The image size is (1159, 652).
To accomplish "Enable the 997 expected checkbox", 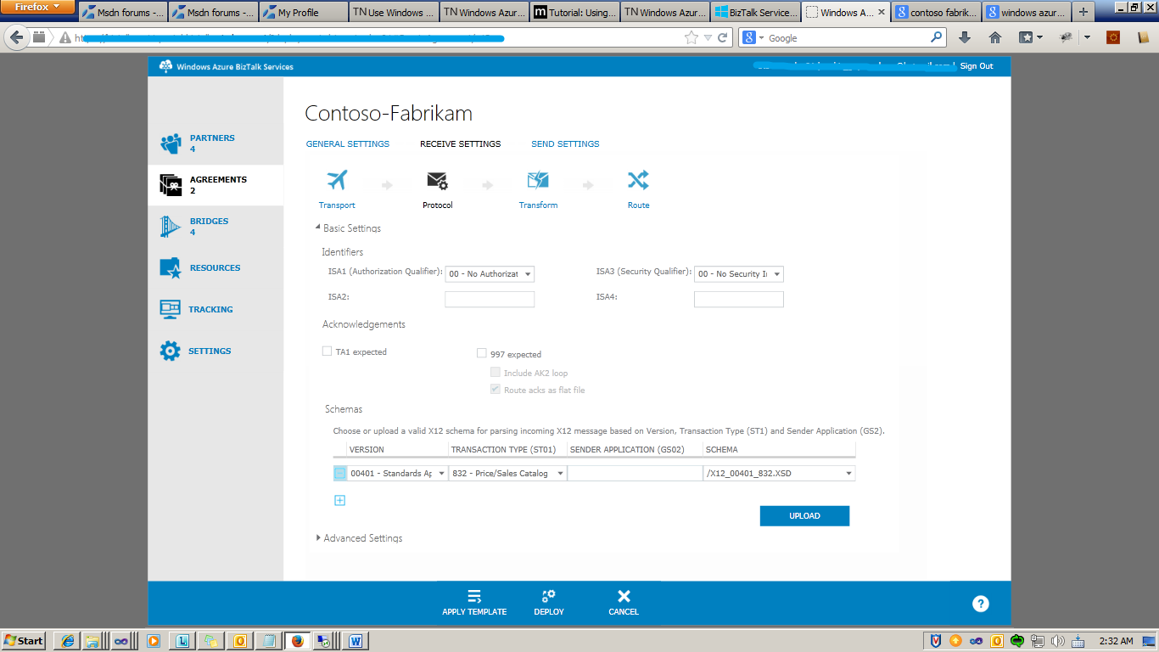I will [x=482, y=353].
